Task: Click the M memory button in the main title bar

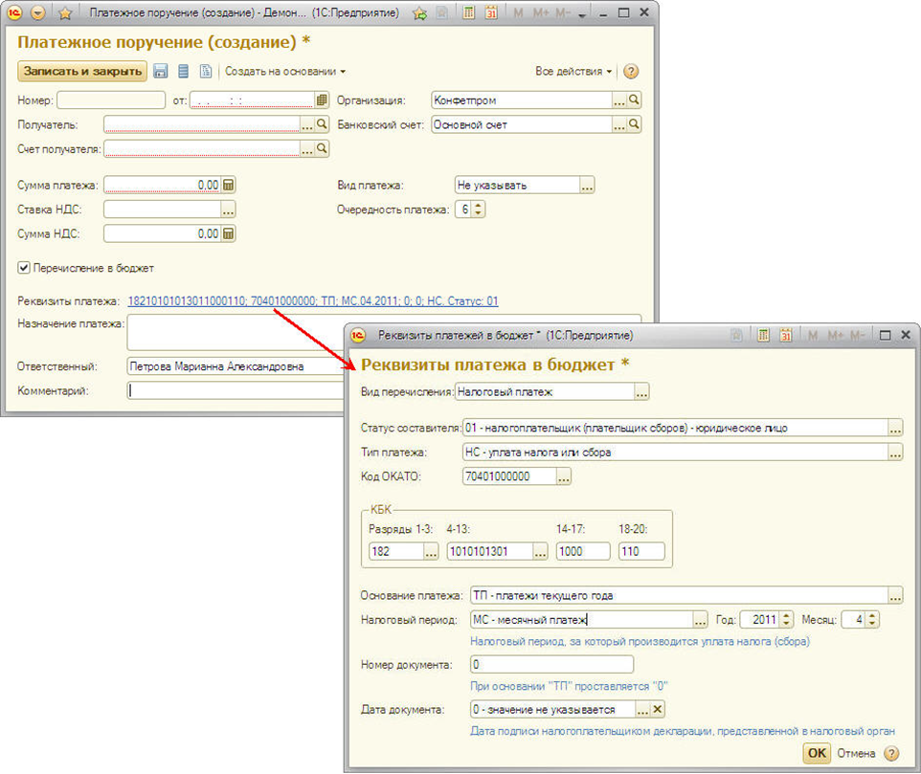Action: 518,12
